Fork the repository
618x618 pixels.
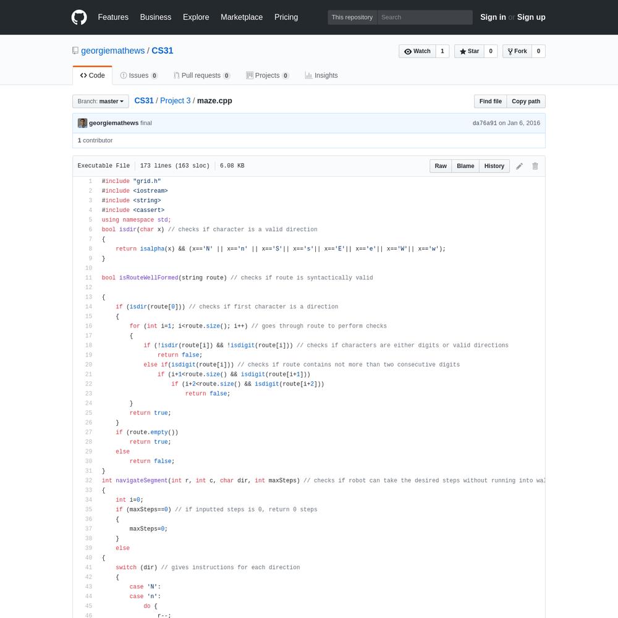pyautogui.click(x=517, y=51)
